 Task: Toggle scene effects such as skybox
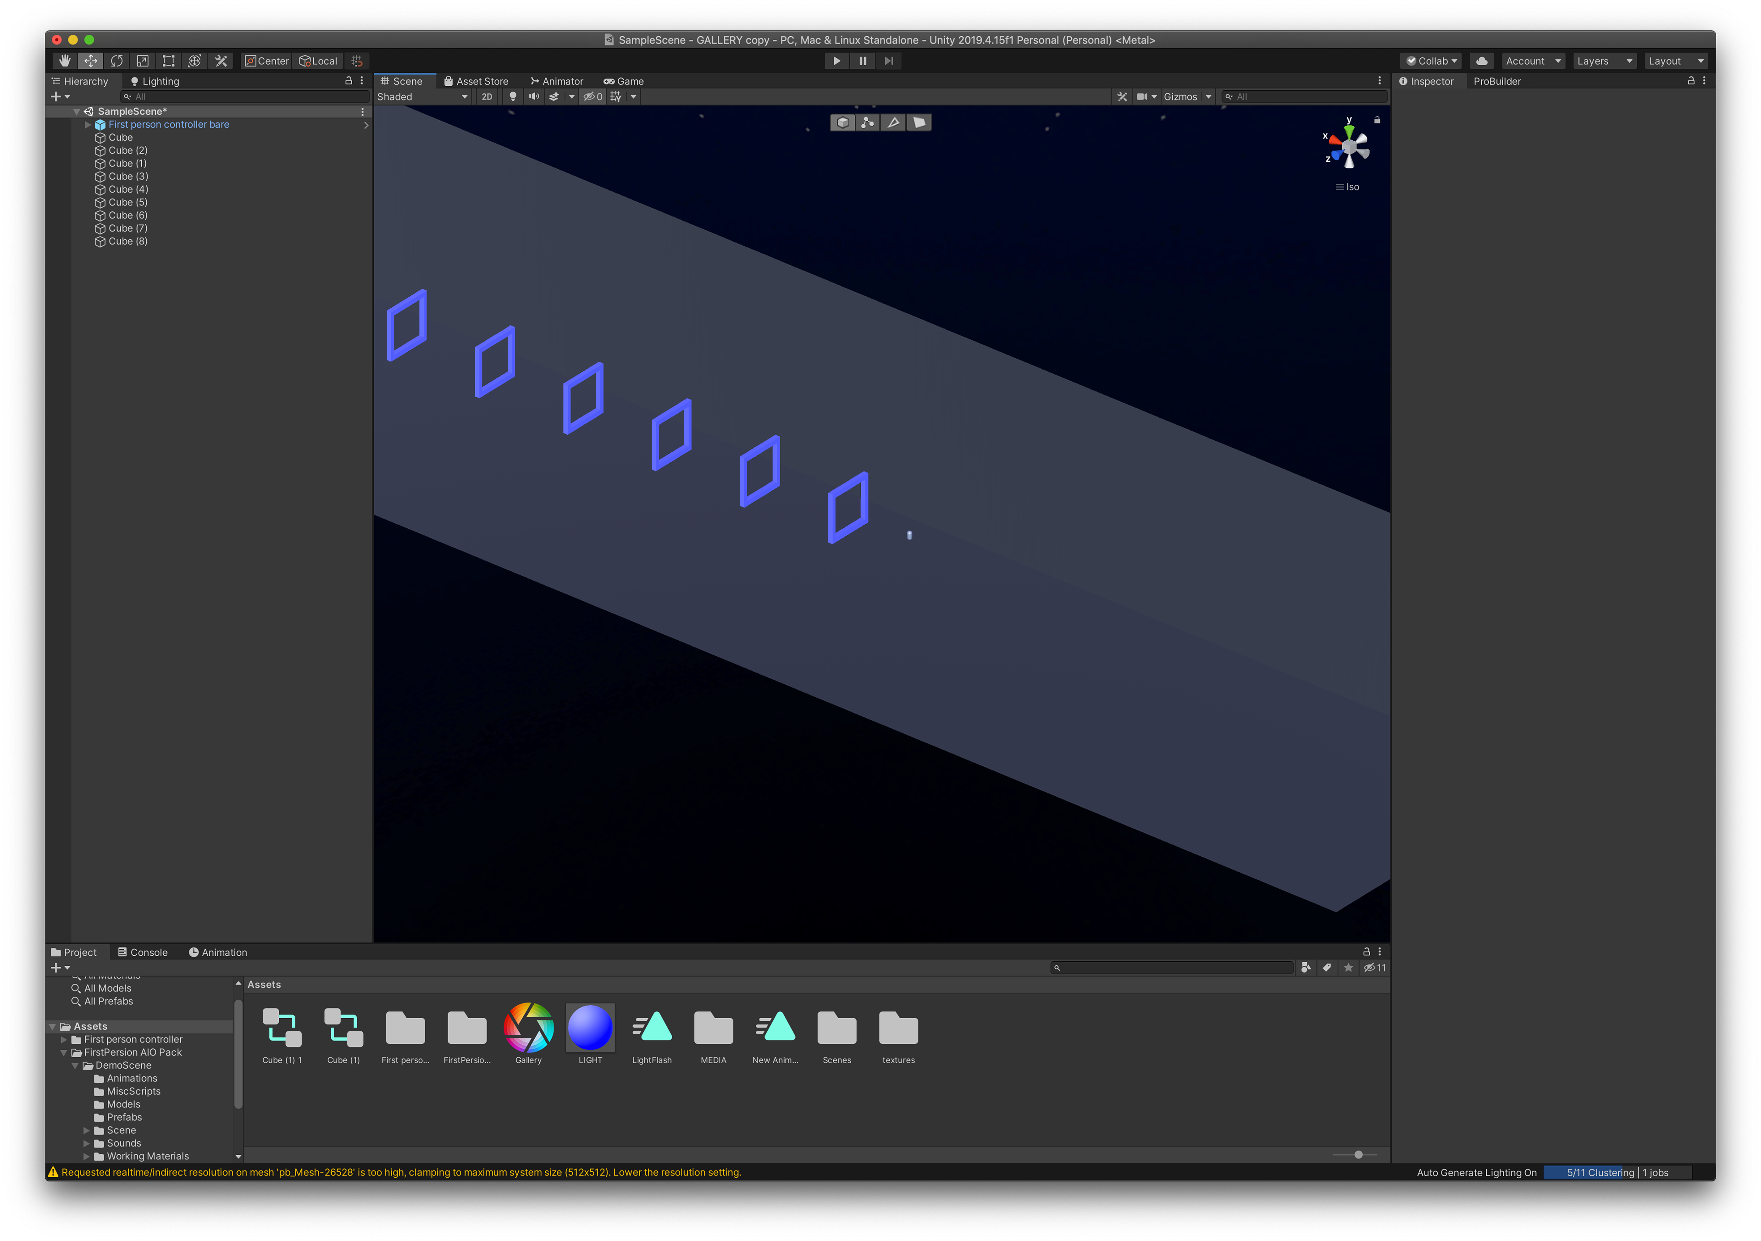554,97
